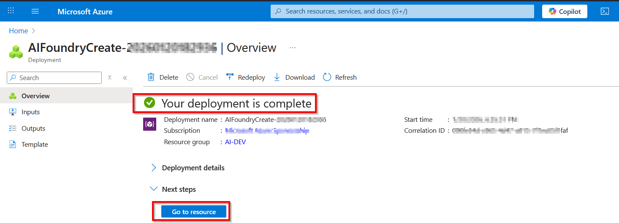Select the Overview menu item
The image size is (619, 223).
(35, 96)
